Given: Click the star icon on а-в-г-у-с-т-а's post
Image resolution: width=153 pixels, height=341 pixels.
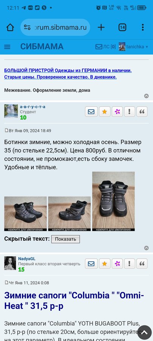Looking at the screenshot, I should click(x=105, y=112).
